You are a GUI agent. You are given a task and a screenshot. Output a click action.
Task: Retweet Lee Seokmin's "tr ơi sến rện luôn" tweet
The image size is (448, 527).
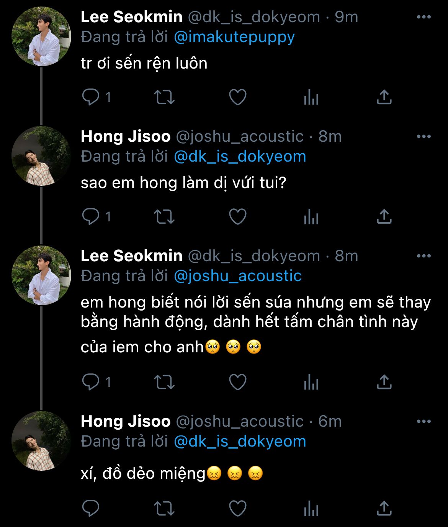(164, 97)
